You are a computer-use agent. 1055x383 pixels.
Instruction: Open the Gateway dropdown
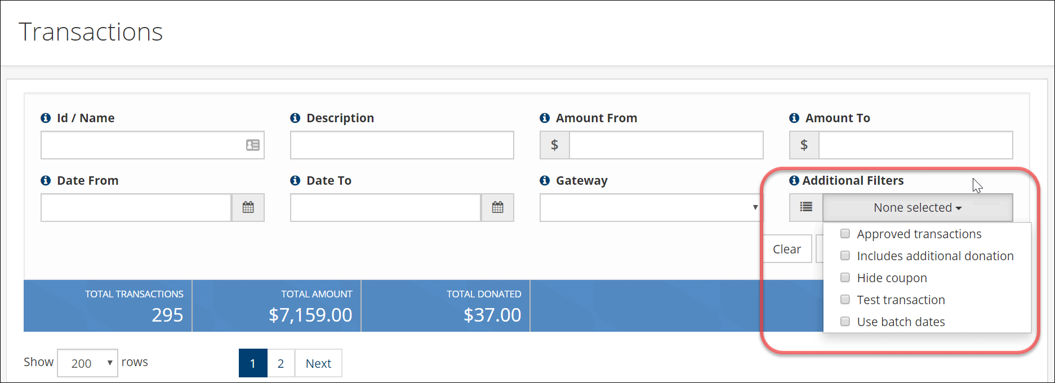[651, 207]
